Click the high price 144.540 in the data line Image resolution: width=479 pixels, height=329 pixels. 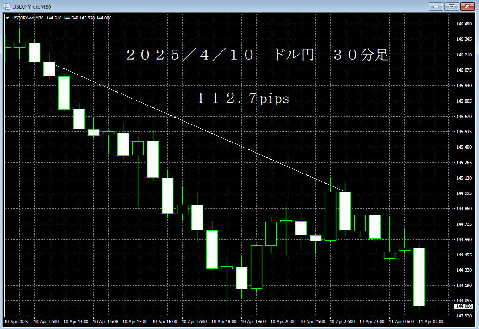coord(71,18)
